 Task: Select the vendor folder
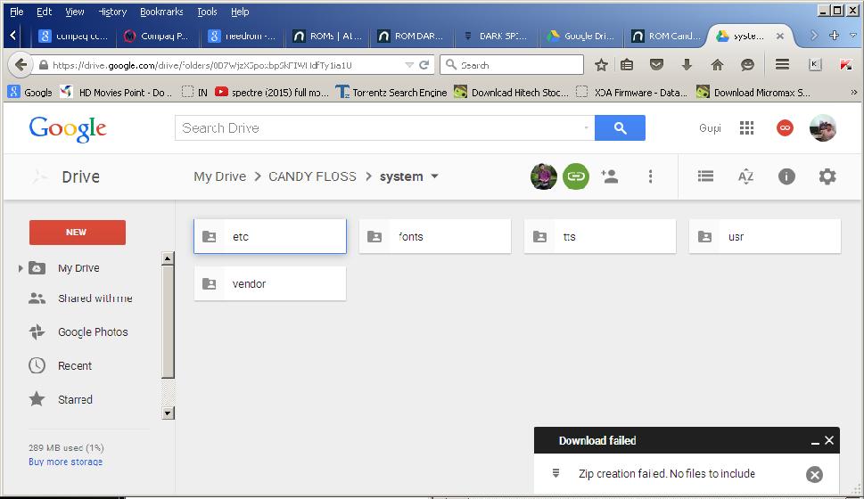coord(269,284)
